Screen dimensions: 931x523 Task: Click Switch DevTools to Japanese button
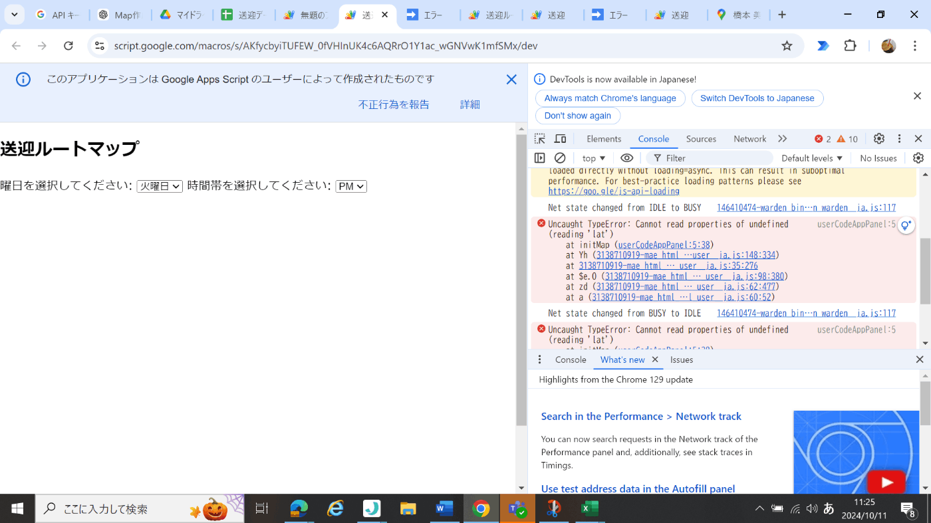pyautogui.click(x=757, y=98)
